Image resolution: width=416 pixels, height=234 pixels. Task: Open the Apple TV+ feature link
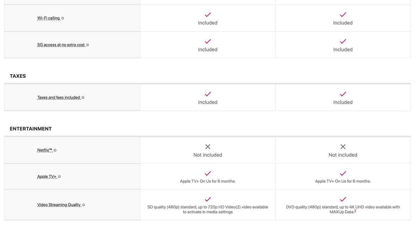(x=47, y=177)
